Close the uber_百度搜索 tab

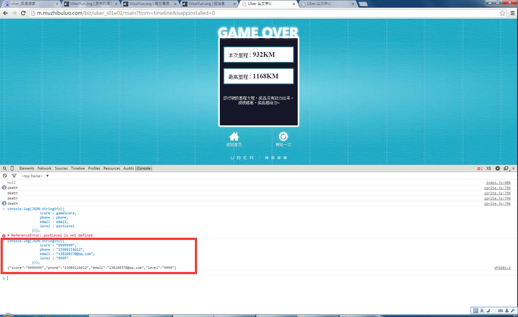tap(57, 4)
